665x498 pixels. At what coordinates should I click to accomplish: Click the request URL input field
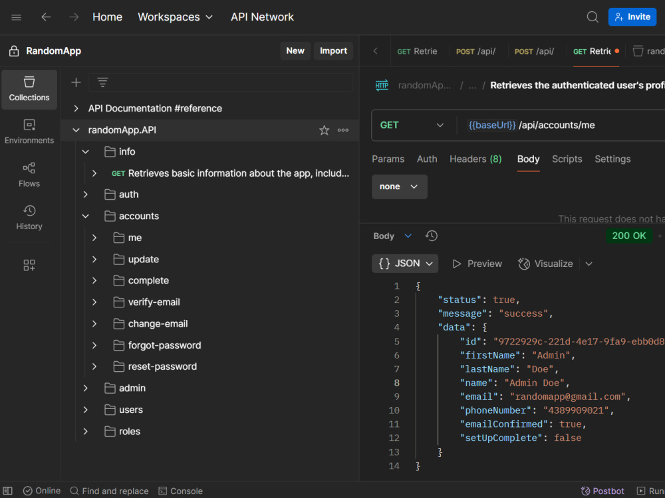click(x=564, y=125)
